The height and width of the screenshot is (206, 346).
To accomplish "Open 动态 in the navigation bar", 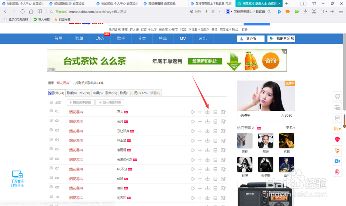I will [x=100, y=39].
